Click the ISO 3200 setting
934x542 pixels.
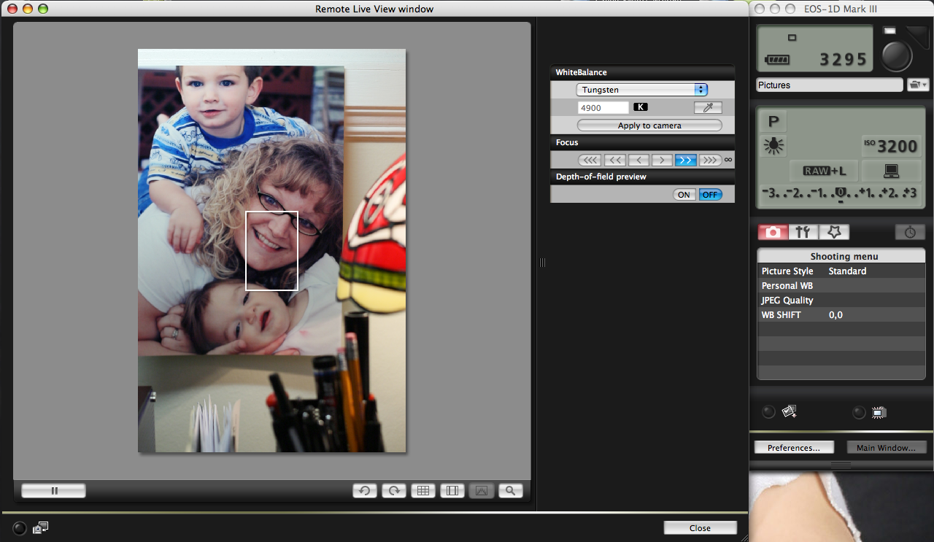890,146
